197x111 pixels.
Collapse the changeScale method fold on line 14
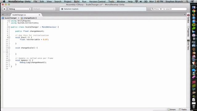click(x=9, y=48)
